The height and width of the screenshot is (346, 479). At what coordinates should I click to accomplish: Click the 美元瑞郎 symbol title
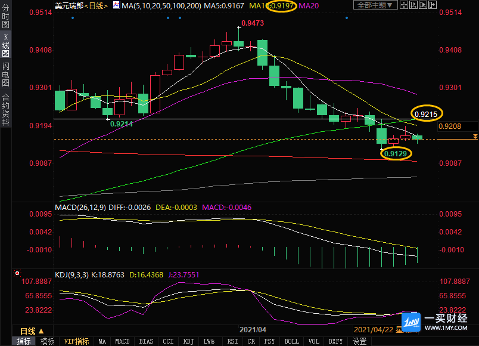point(69,5)
